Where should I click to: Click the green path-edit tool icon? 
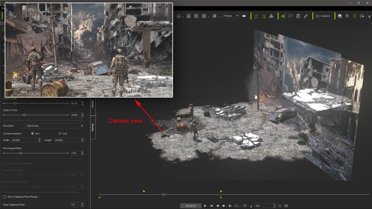tap(264, 16)
